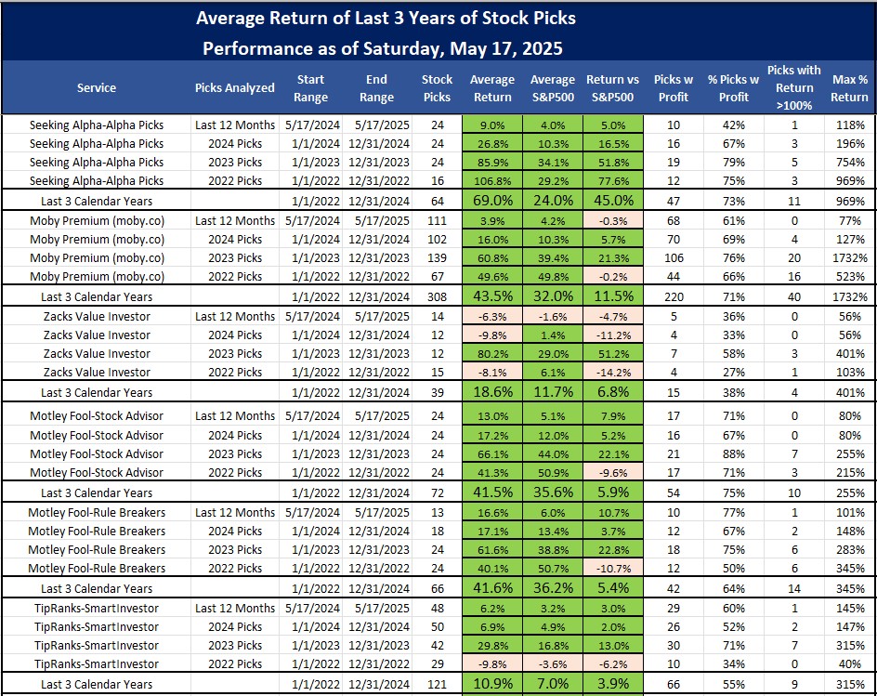Screen dimensions: 877x696
Task: Click the '% Picks w Profit' column header
Action: click(x=733, y=88)
